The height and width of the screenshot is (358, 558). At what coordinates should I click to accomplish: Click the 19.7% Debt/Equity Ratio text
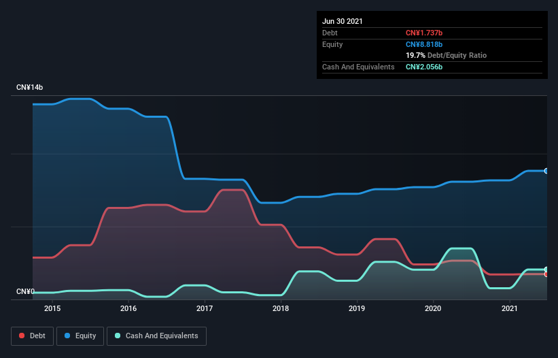click(x=447, y=55)
